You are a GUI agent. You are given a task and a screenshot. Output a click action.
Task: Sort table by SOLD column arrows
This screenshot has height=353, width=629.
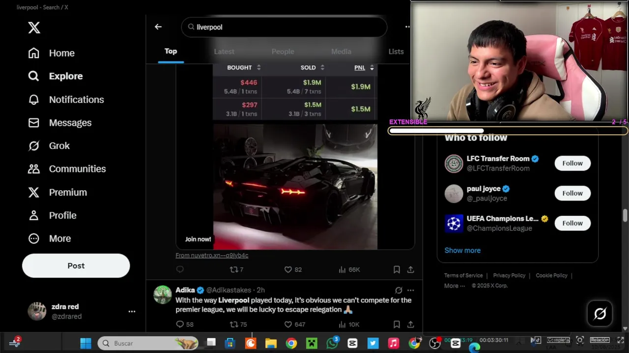[x=322, y=68]
